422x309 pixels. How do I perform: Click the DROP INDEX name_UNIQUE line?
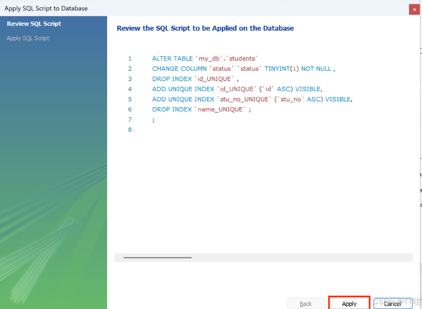[x=201, y=110]
